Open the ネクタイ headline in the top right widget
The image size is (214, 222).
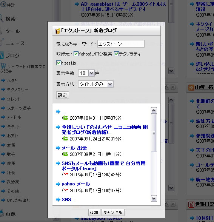[205, 26]
